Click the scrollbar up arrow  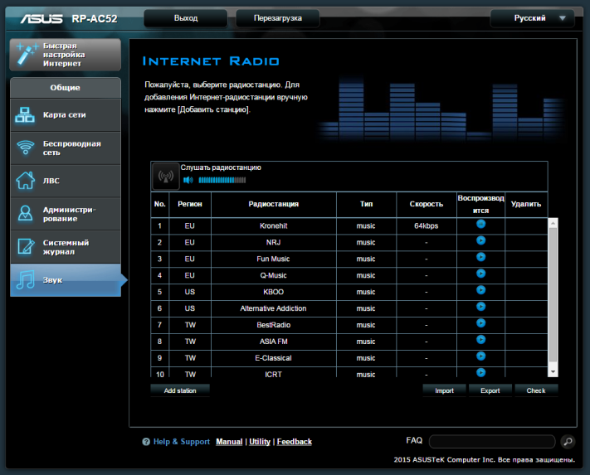pos(553,223)
